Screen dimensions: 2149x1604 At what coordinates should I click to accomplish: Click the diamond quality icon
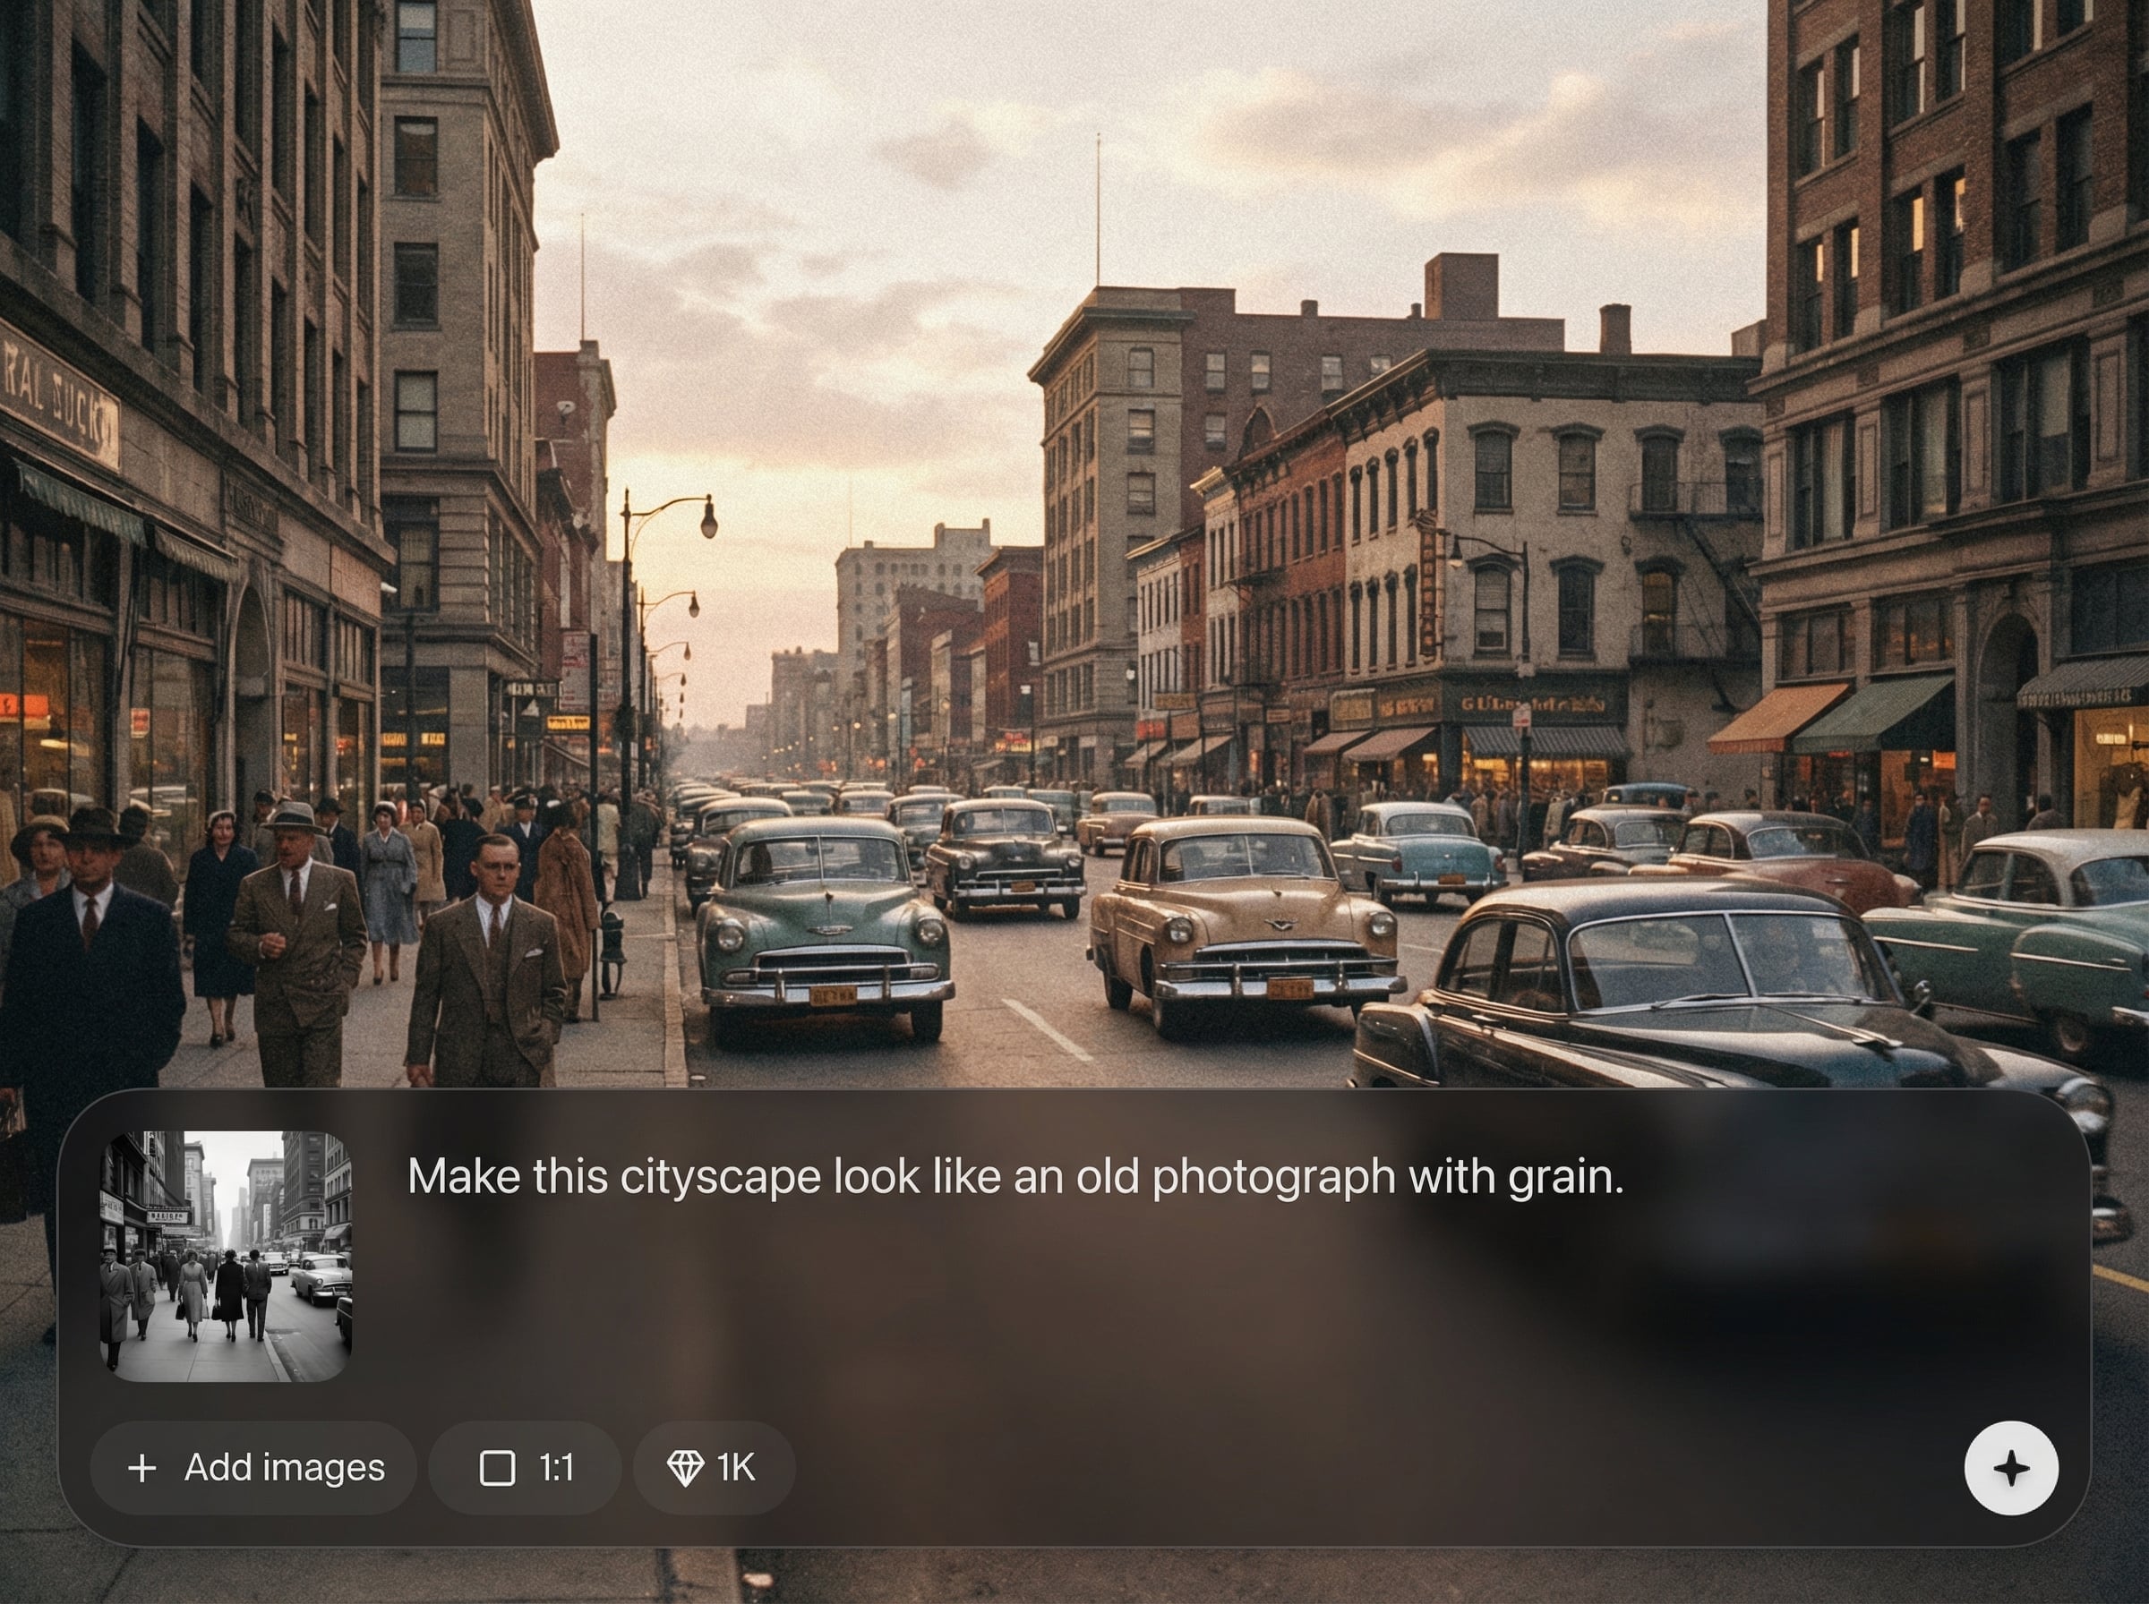point(685,1468)
